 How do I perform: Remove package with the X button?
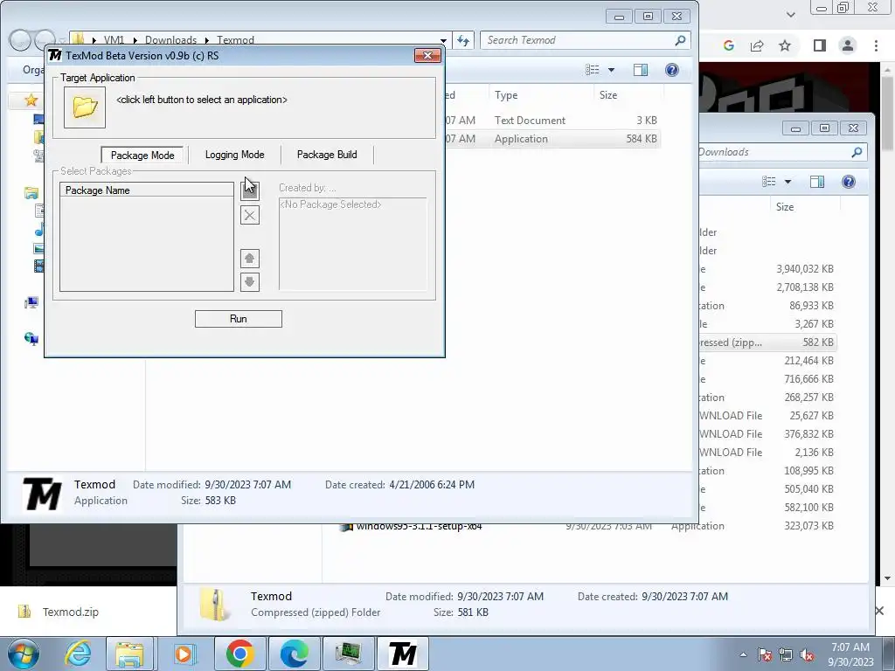click(249, 215)
